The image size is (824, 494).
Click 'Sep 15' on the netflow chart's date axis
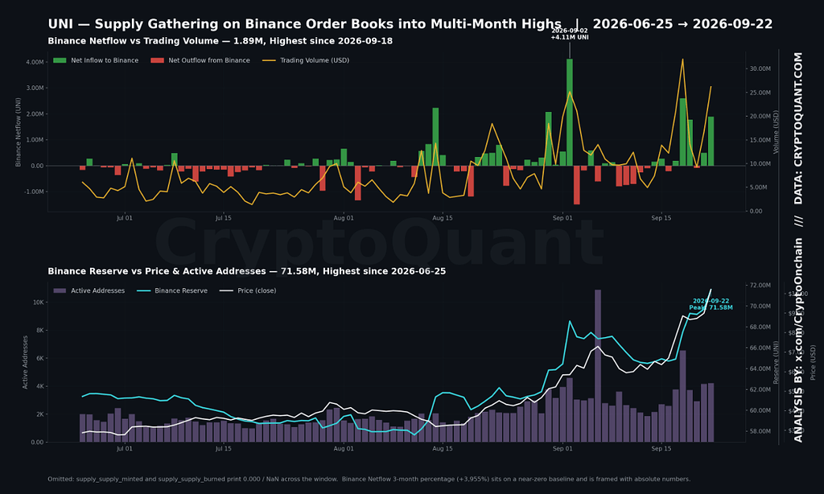[x=661, y=218]
